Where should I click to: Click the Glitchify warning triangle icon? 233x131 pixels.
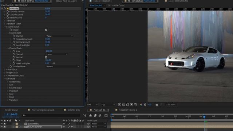[8, 8]
